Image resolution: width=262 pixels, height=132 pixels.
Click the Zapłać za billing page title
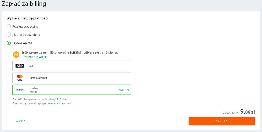coord(24,4)
